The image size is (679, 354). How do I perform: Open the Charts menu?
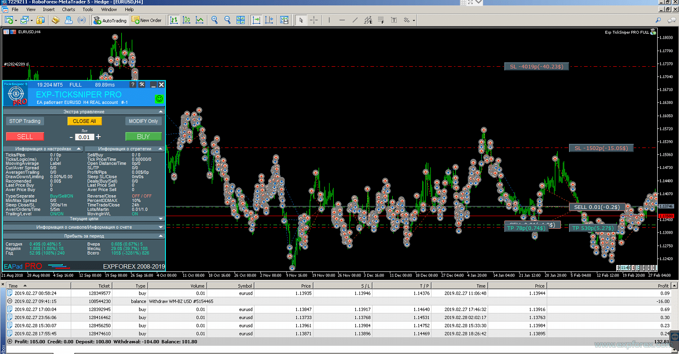coord(69,9)
